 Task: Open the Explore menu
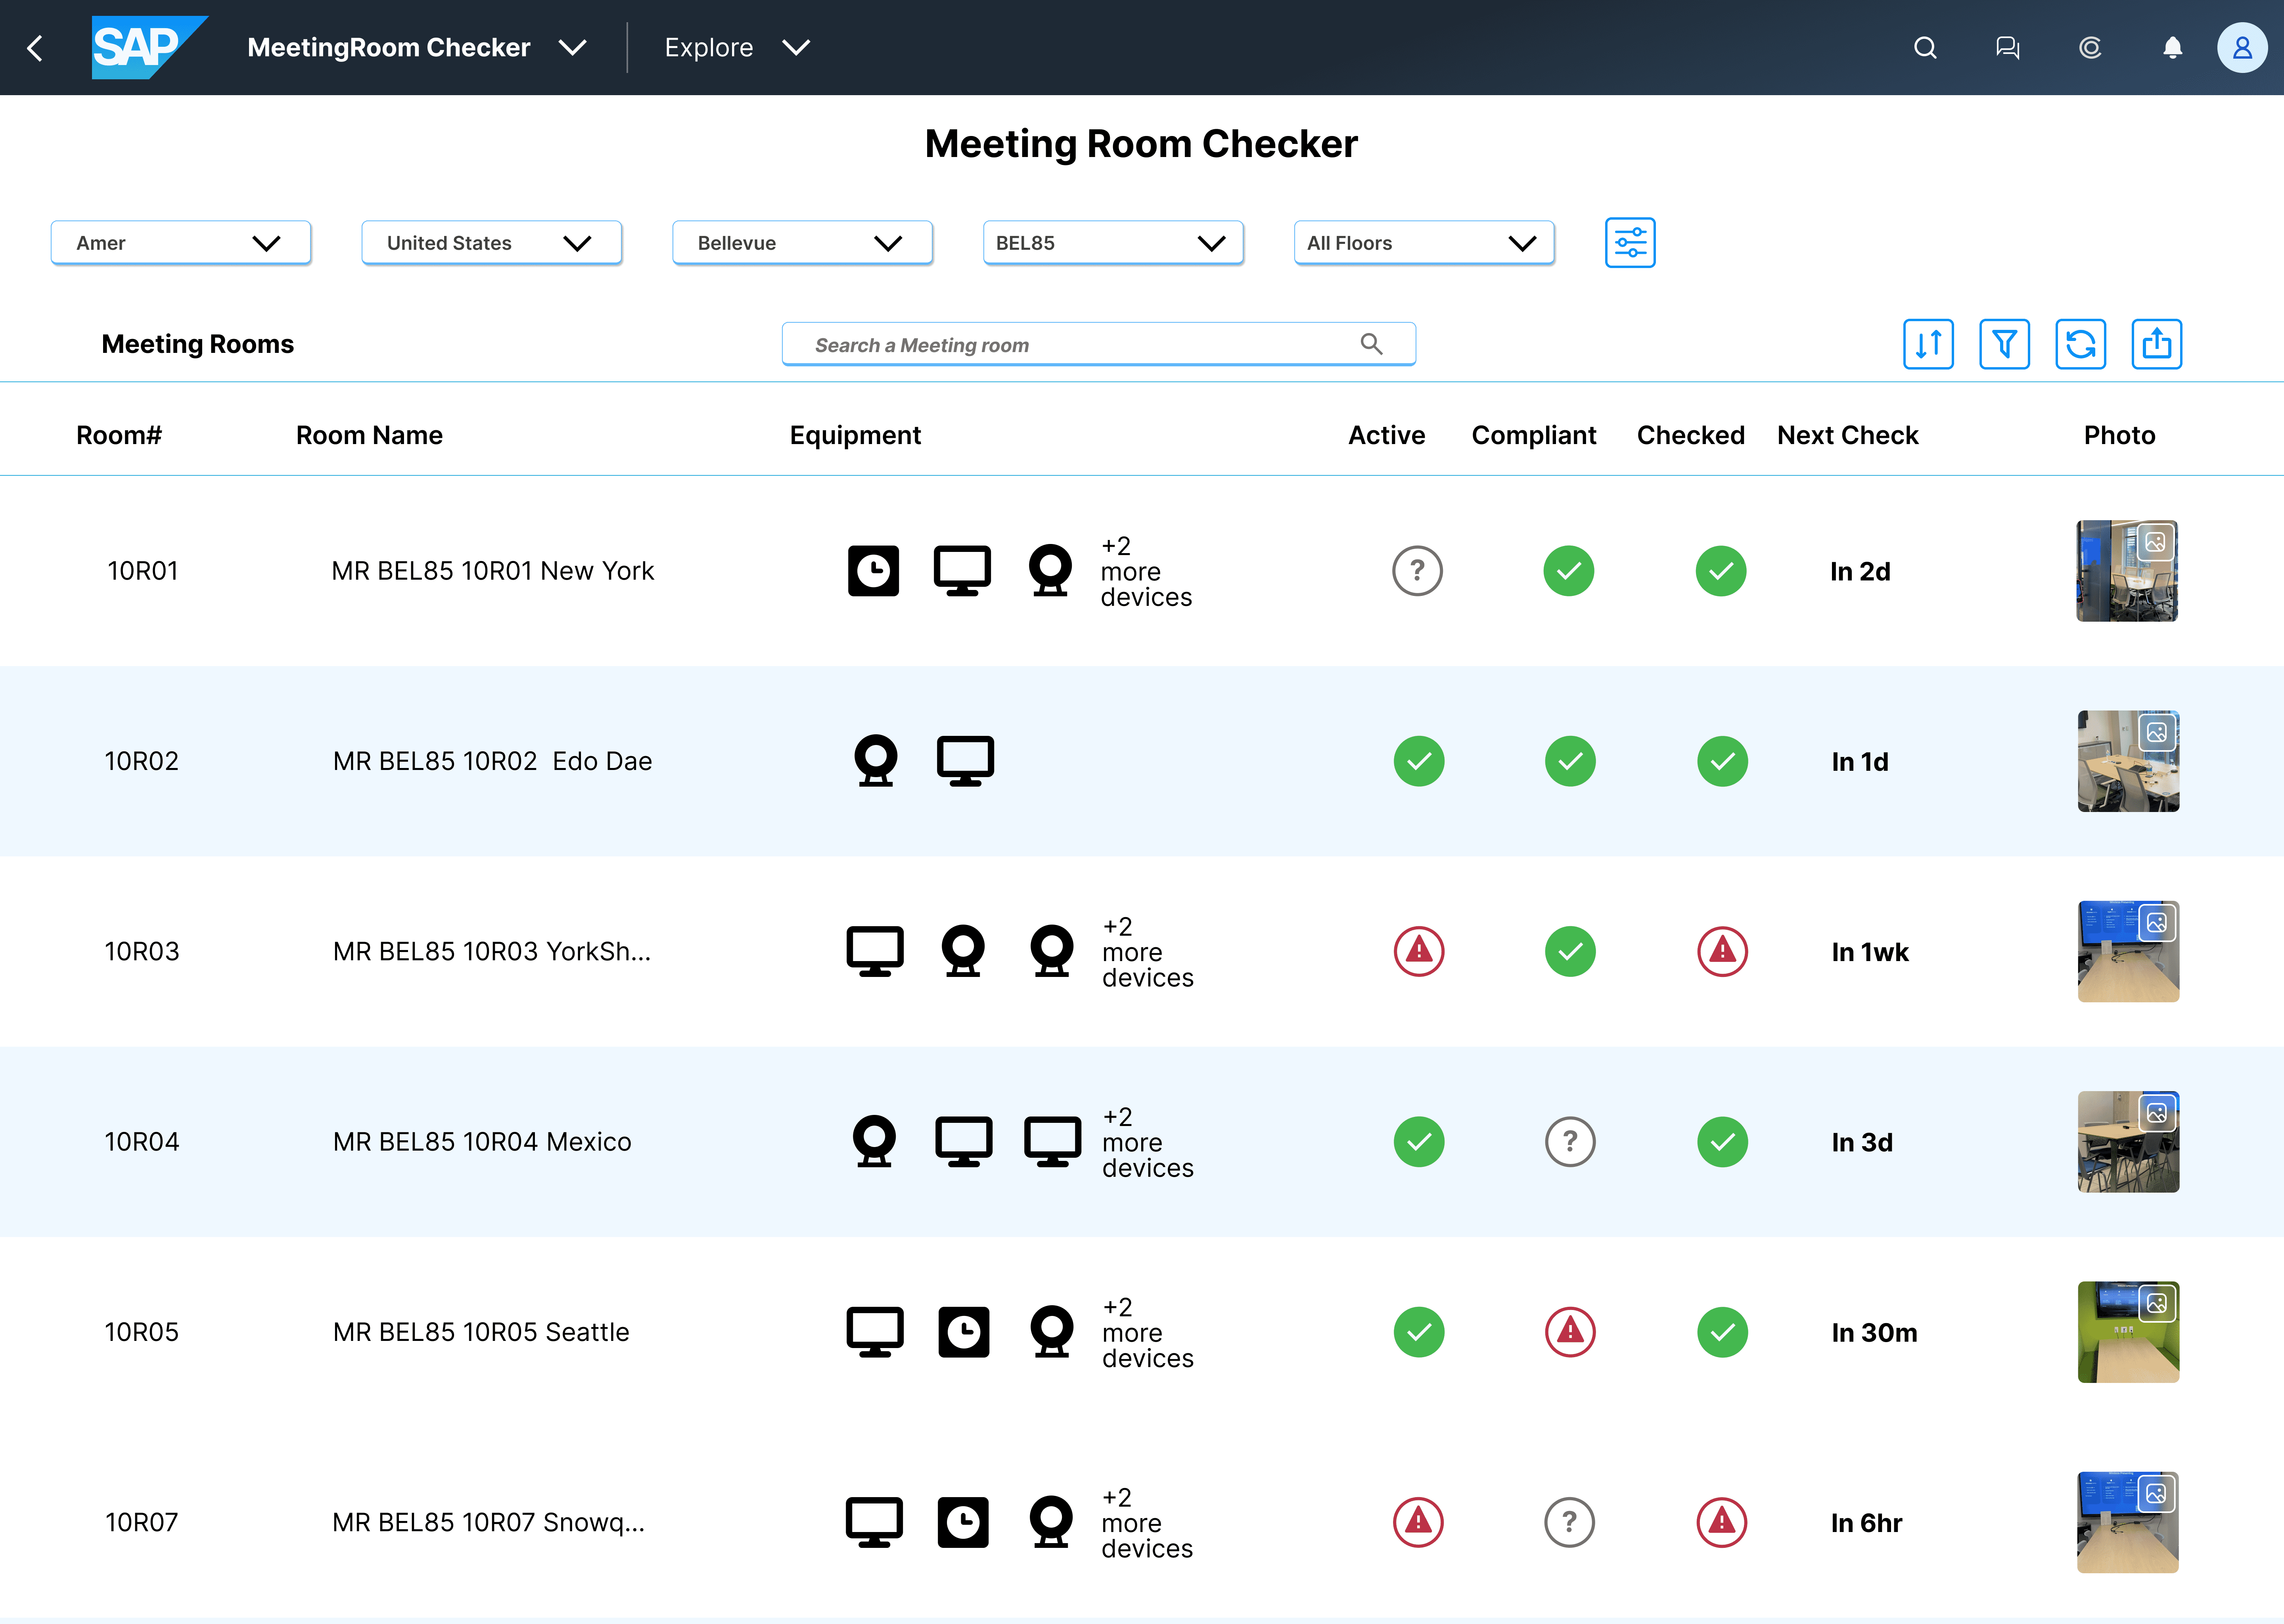(737, 48)
